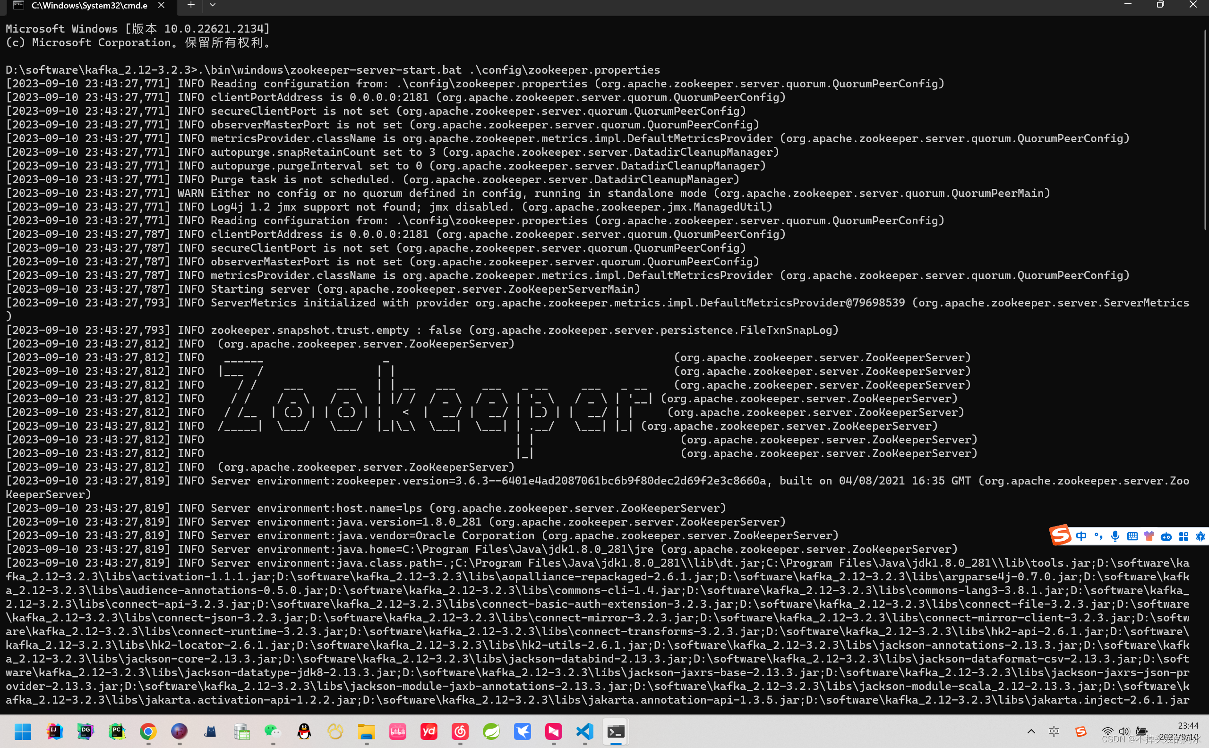The width and height of the screenshot is (1209, 748).
Task: Click the Sogou icon in system tray
Action: click(1081, 731)
